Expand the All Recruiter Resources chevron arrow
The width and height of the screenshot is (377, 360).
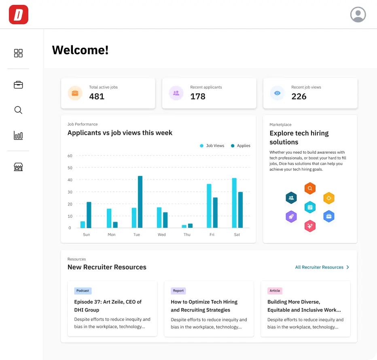pos(348,267)
